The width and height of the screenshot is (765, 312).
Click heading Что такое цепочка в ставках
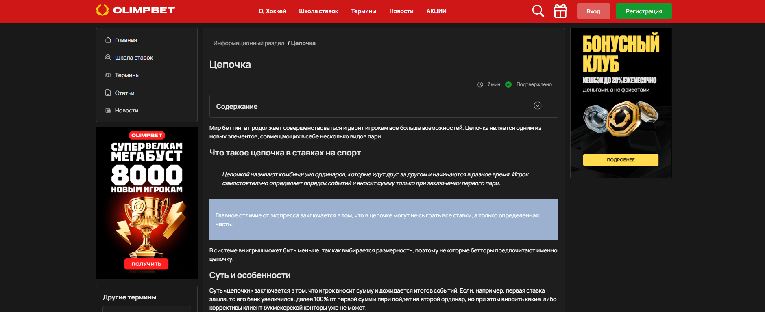285,153
